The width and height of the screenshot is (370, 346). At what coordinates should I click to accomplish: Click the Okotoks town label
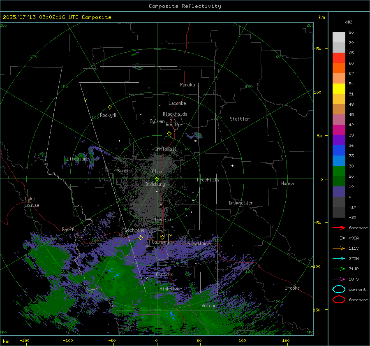pyautogui.click(x=164, y=274)
